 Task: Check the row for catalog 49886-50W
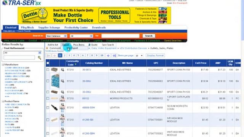(x=48, y=107)
